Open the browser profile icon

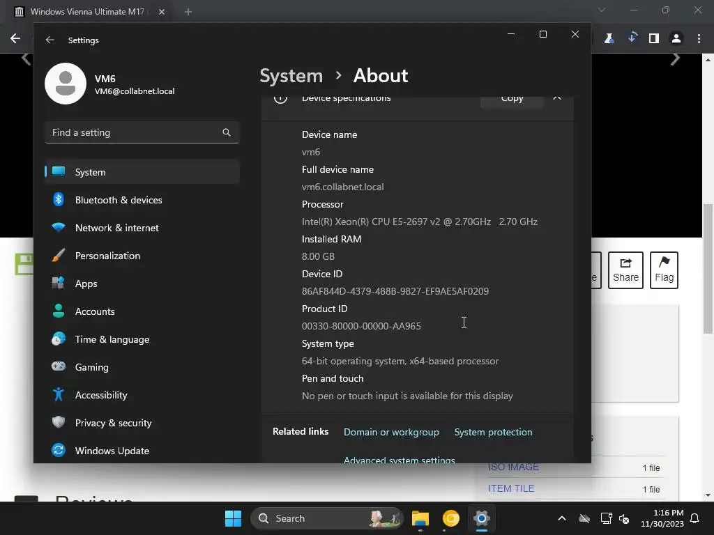click(676, 39)
